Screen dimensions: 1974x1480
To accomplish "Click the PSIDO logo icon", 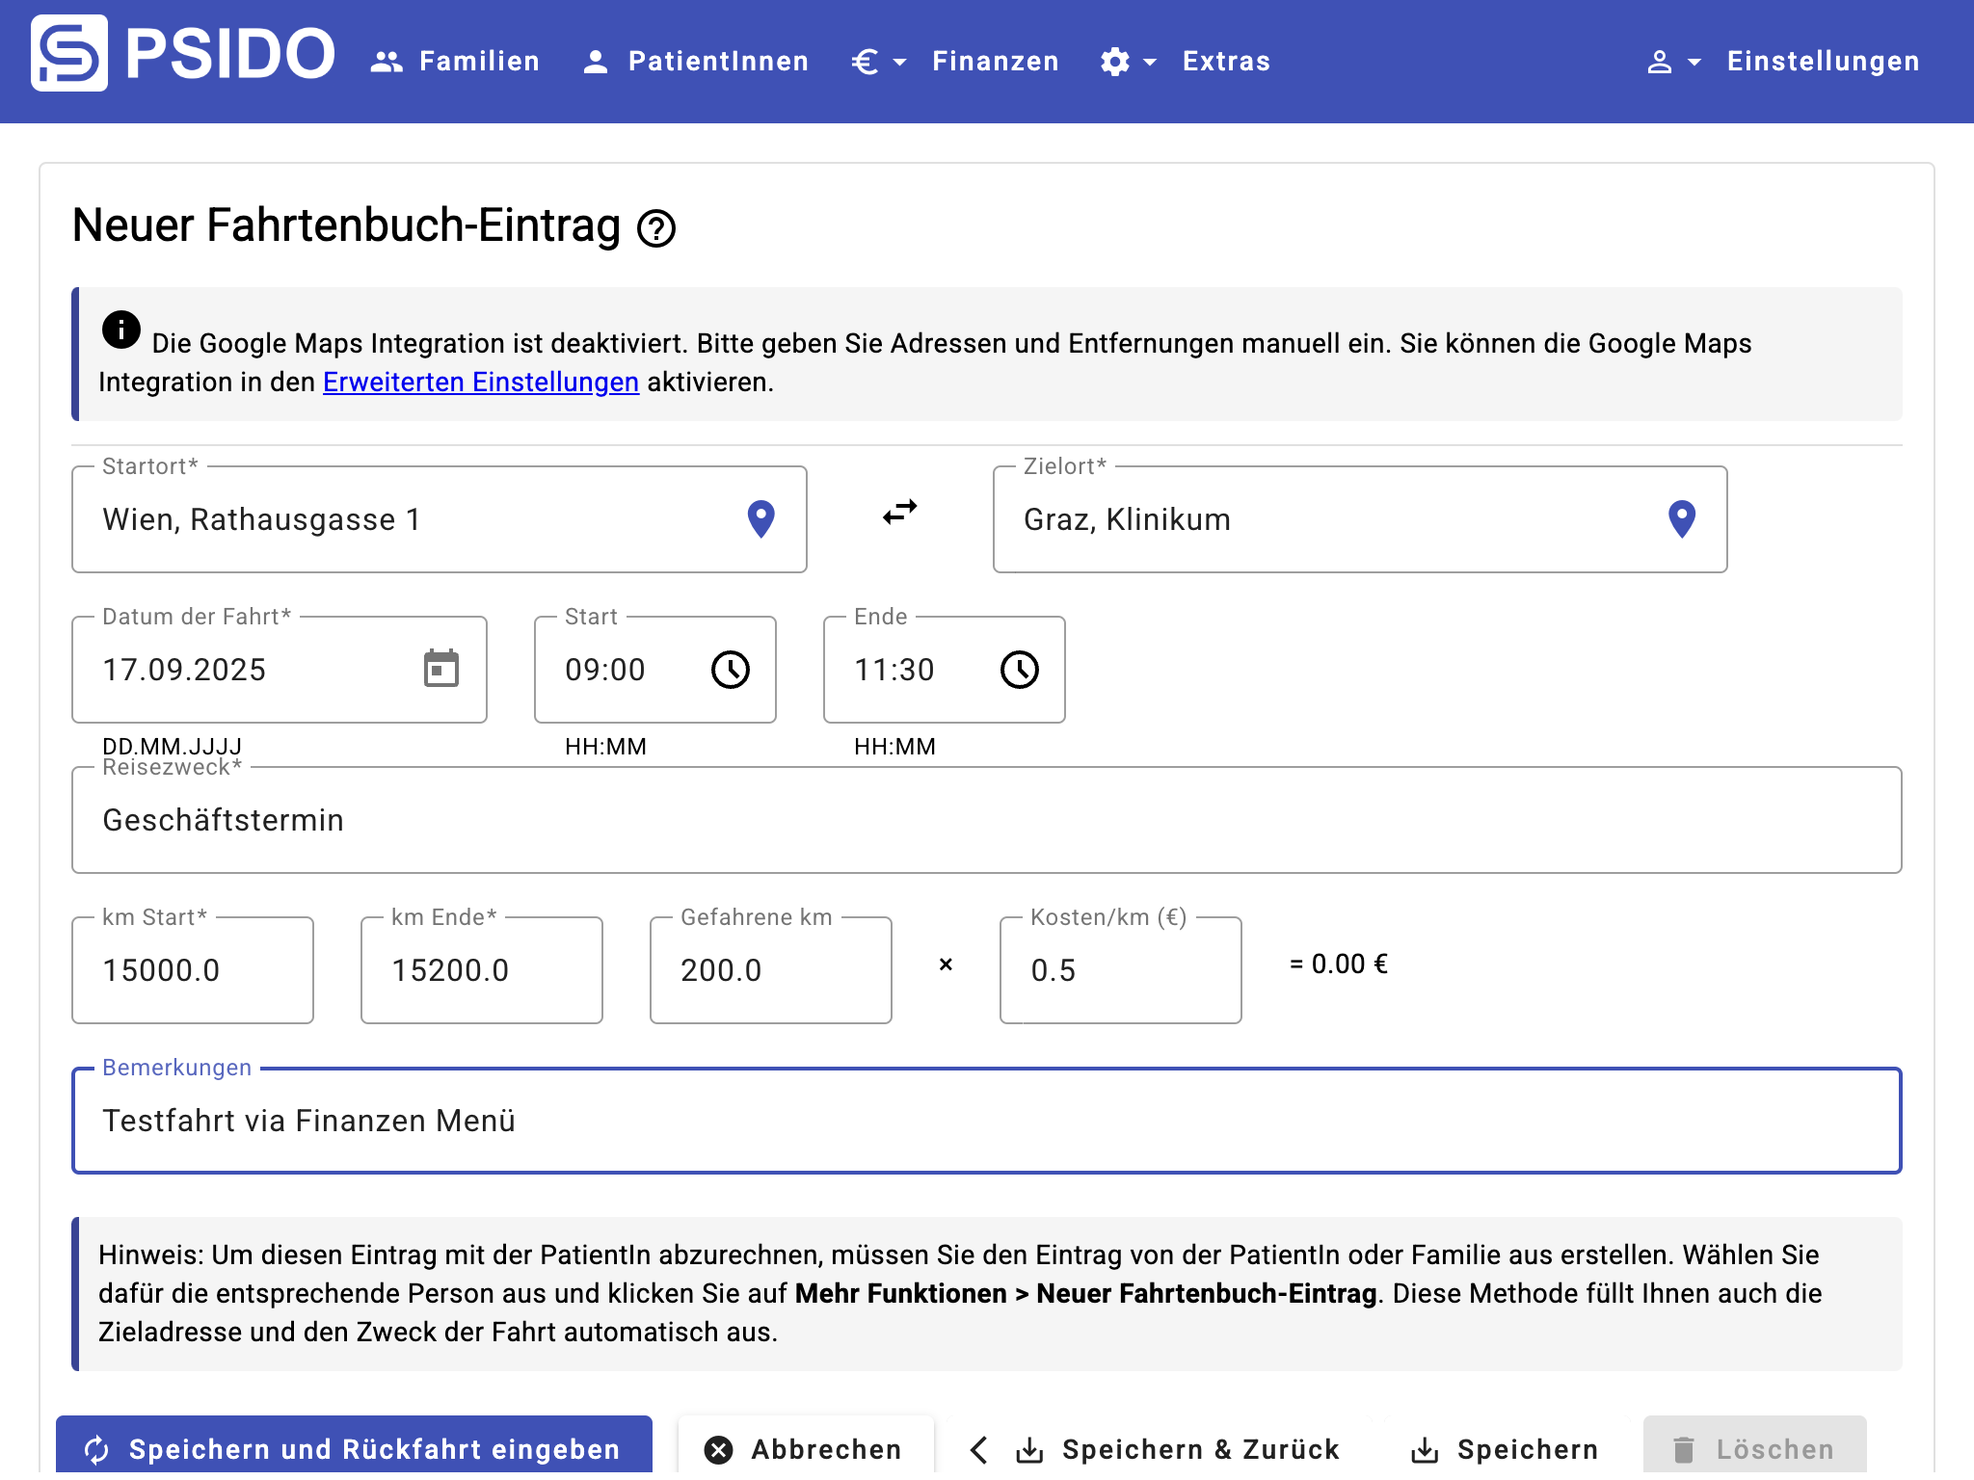I will (x=69, y=54).
